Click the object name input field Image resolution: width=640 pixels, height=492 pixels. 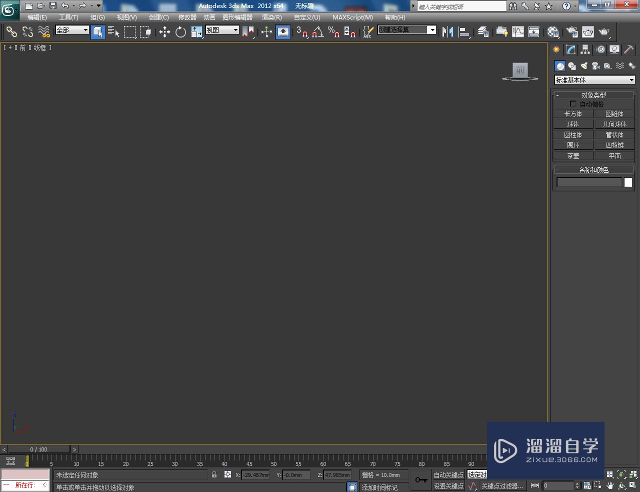[x=589, y=182]
